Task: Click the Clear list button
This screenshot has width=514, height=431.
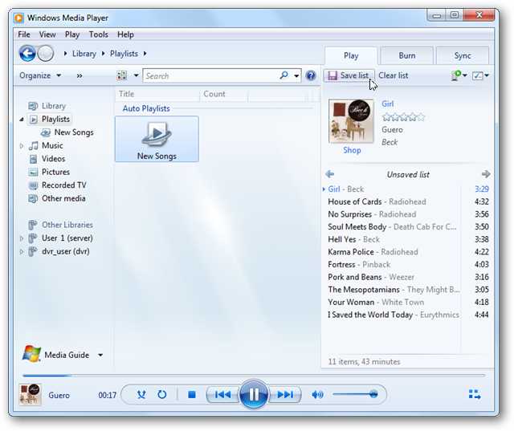Action: click(x=393, y=75)
